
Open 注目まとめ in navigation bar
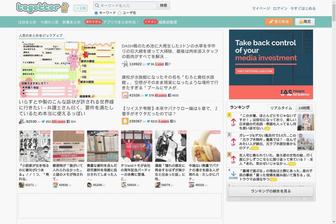(27, 22)
